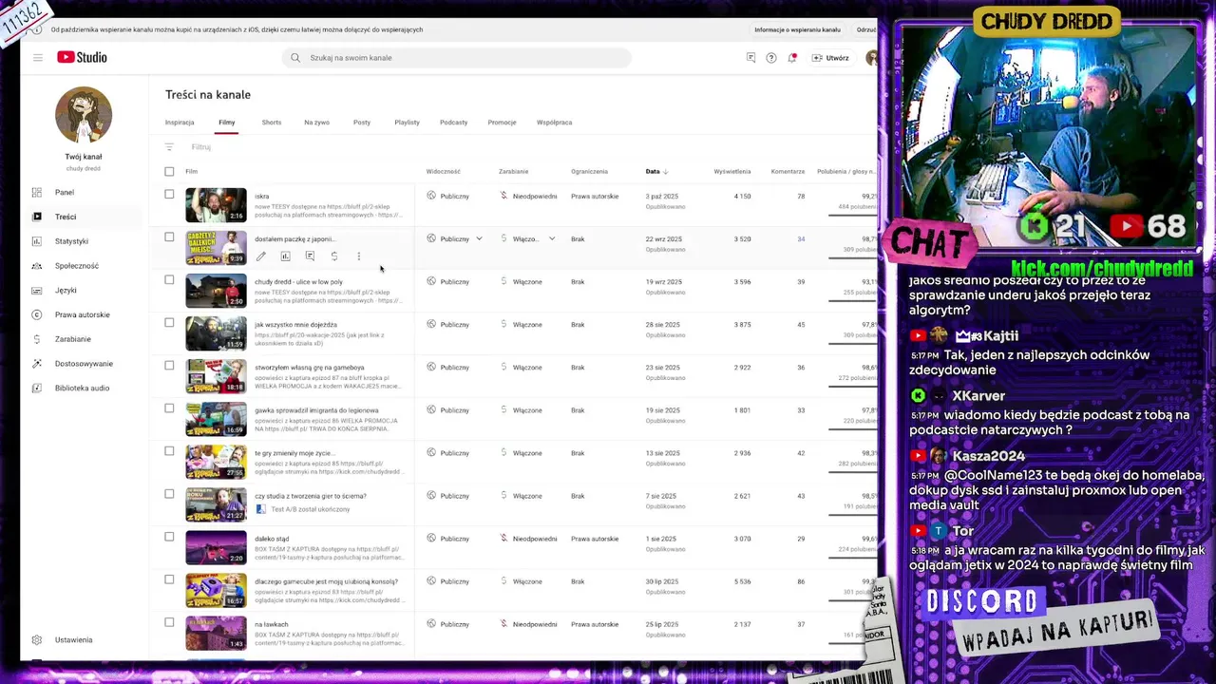
Task: Select the checkbox for stworzyłem własną grę na gameboya
Action: coord(169,365)
